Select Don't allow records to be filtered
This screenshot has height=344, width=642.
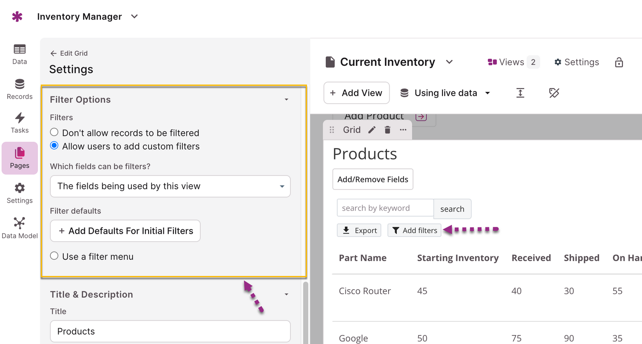point(54,133)
